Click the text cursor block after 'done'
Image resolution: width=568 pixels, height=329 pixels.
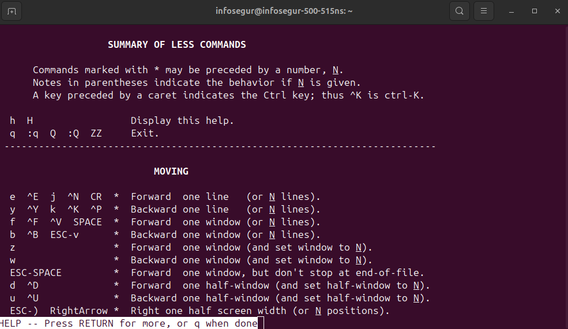(x=261, y=323)
